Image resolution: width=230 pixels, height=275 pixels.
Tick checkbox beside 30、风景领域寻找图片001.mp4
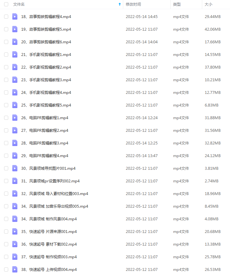point(6,168)
